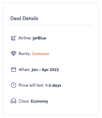102x118 pixels.
Task: Click the JetBlue airline name
Action: coord(39,38)
